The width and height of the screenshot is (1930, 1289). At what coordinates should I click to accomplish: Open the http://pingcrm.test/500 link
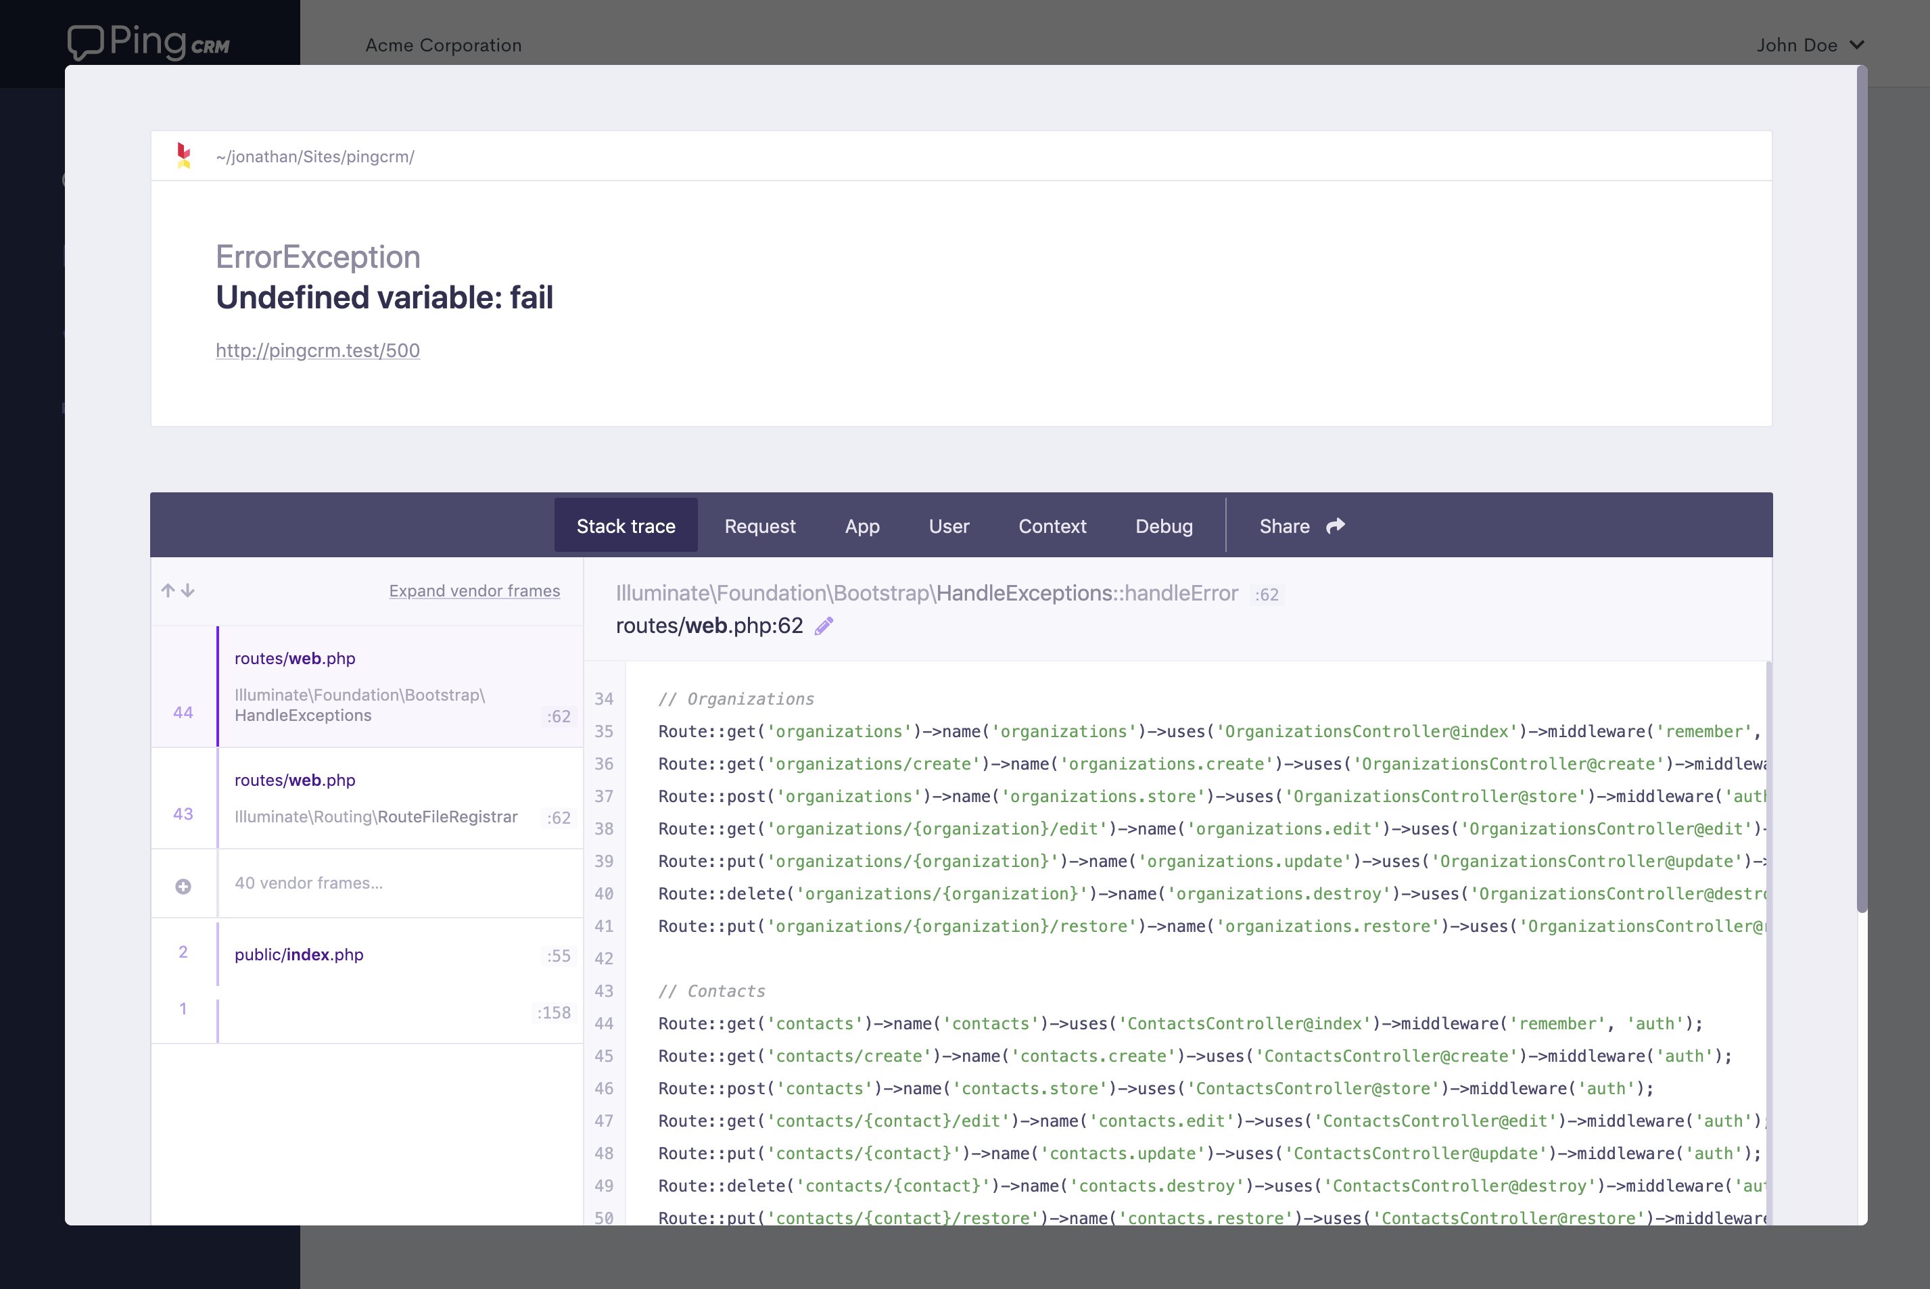[317, 350]
